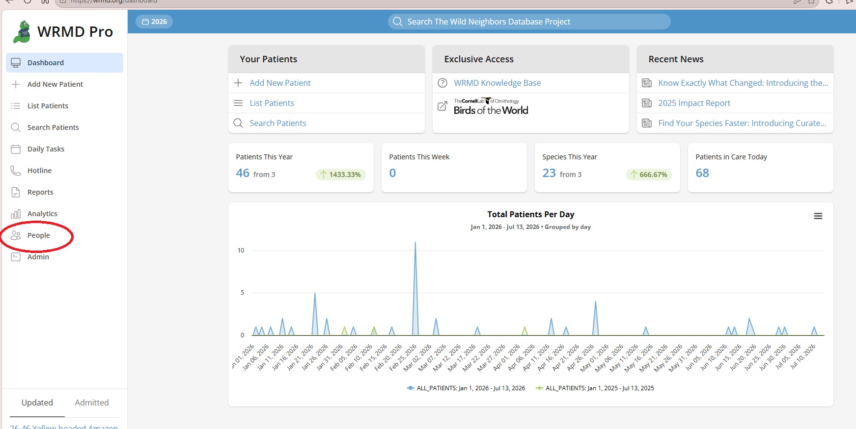The image size is (856, 429).
Task: Click the Wild Neighbors Database search field
Action: (529, 22)
